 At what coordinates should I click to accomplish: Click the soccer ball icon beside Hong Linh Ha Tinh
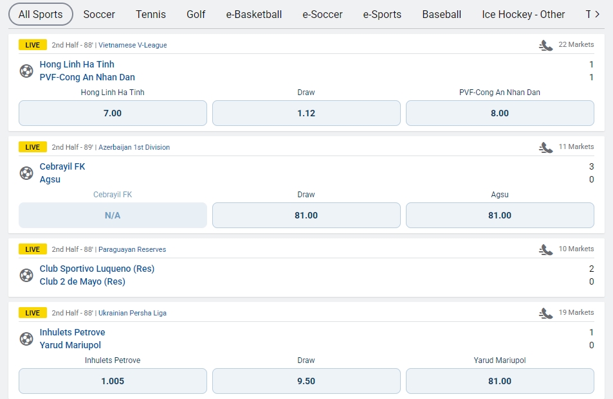coord(26,71)
